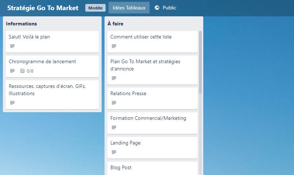Click description icon on 'Landing Page' card

pos(114,152)
